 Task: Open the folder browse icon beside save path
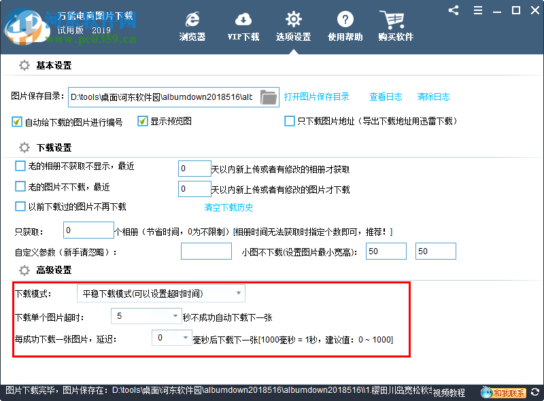pos(269,97)
